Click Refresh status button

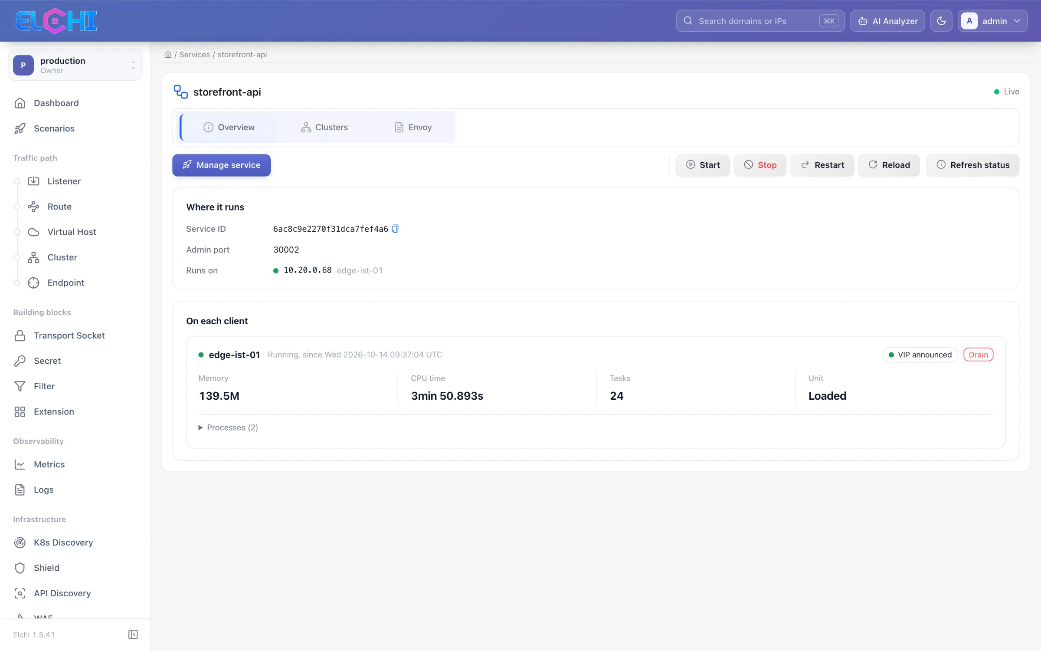pyautogui.click(x=973, y=165)
